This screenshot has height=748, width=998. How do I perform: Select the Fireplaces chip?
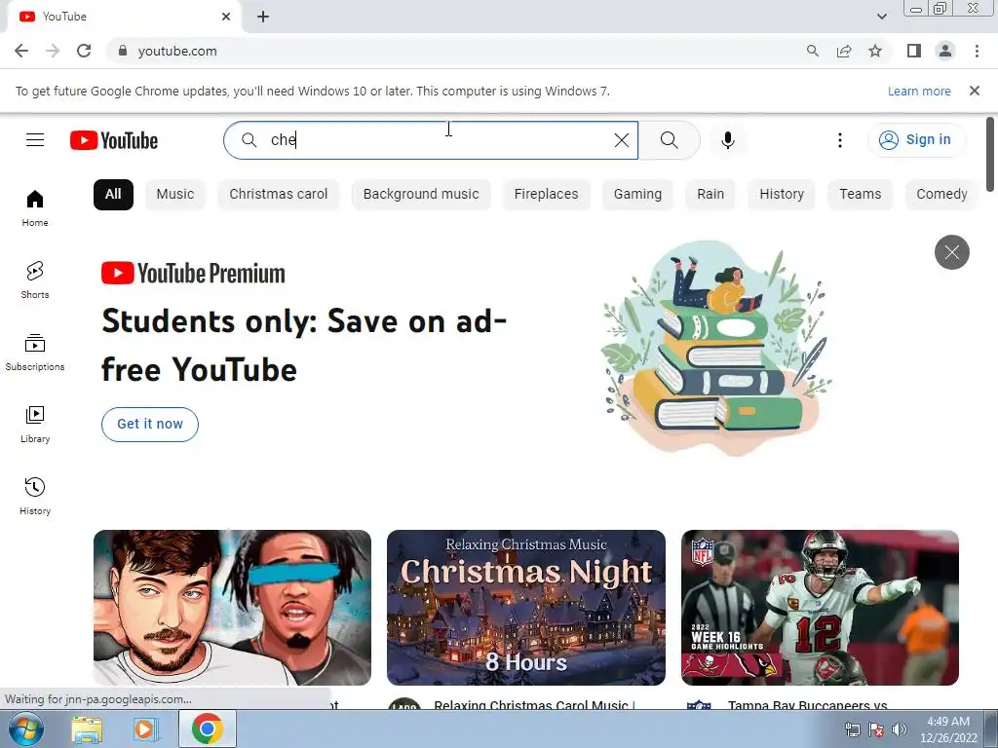click(546, 194)
